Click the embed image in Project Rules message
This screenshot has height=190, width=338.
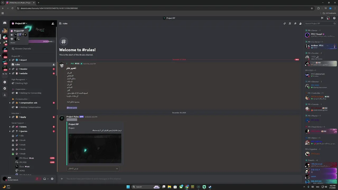click(95, 148)
